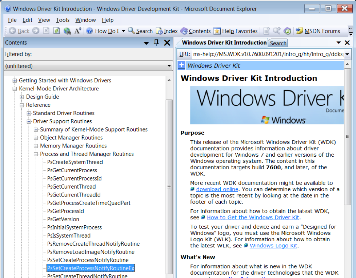Click the Stop loading icon in toolbar
Viewport: 356px width, 278px height.
click(46, 31)
